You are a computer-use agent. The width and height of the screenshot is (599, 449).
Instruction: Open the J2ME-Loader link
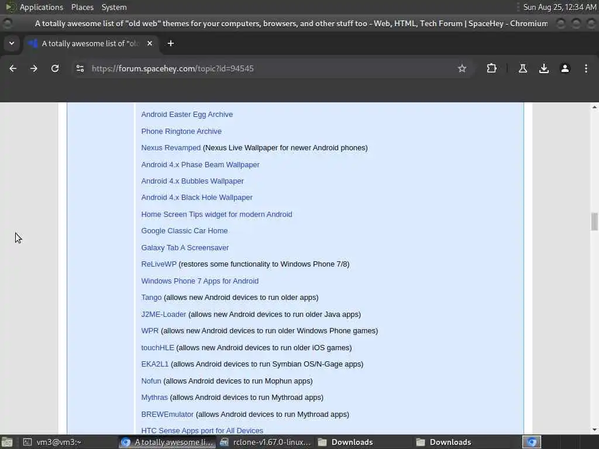click(x=164, y=314)
